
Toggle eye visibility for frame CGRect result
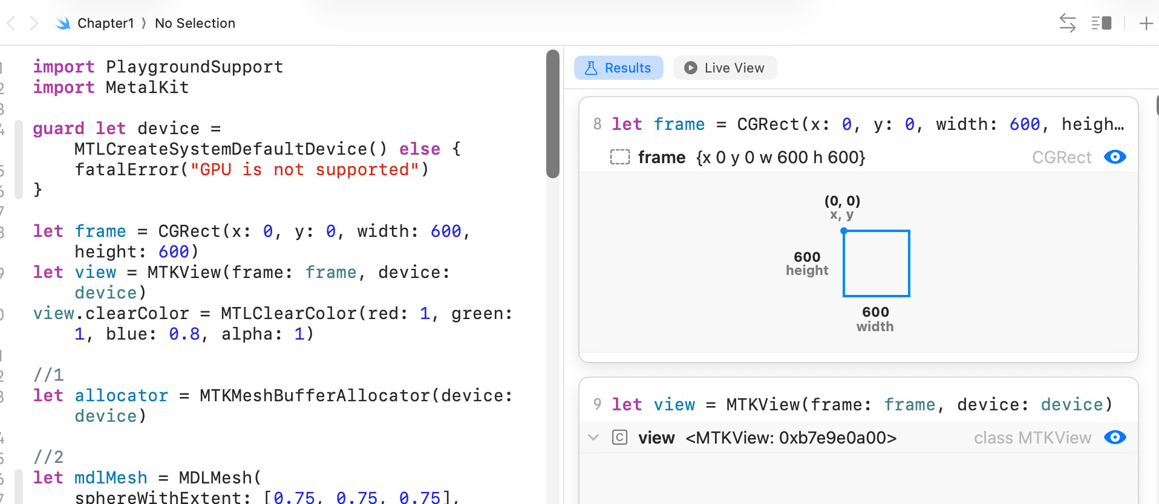(1114, 157)
